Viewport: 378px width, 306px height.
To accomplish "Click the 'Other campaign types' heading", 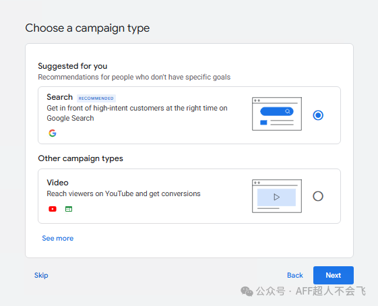I will [x=80, y=158].
